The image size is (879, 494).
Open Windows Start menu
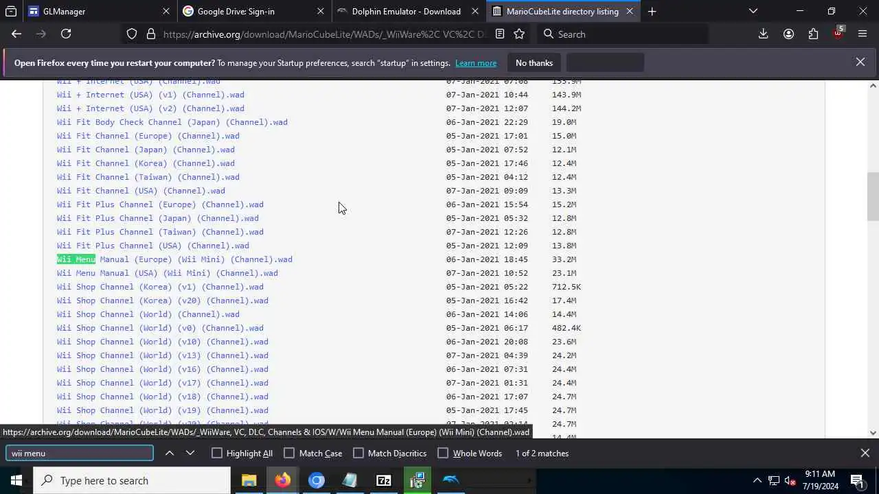coord(16,480)
